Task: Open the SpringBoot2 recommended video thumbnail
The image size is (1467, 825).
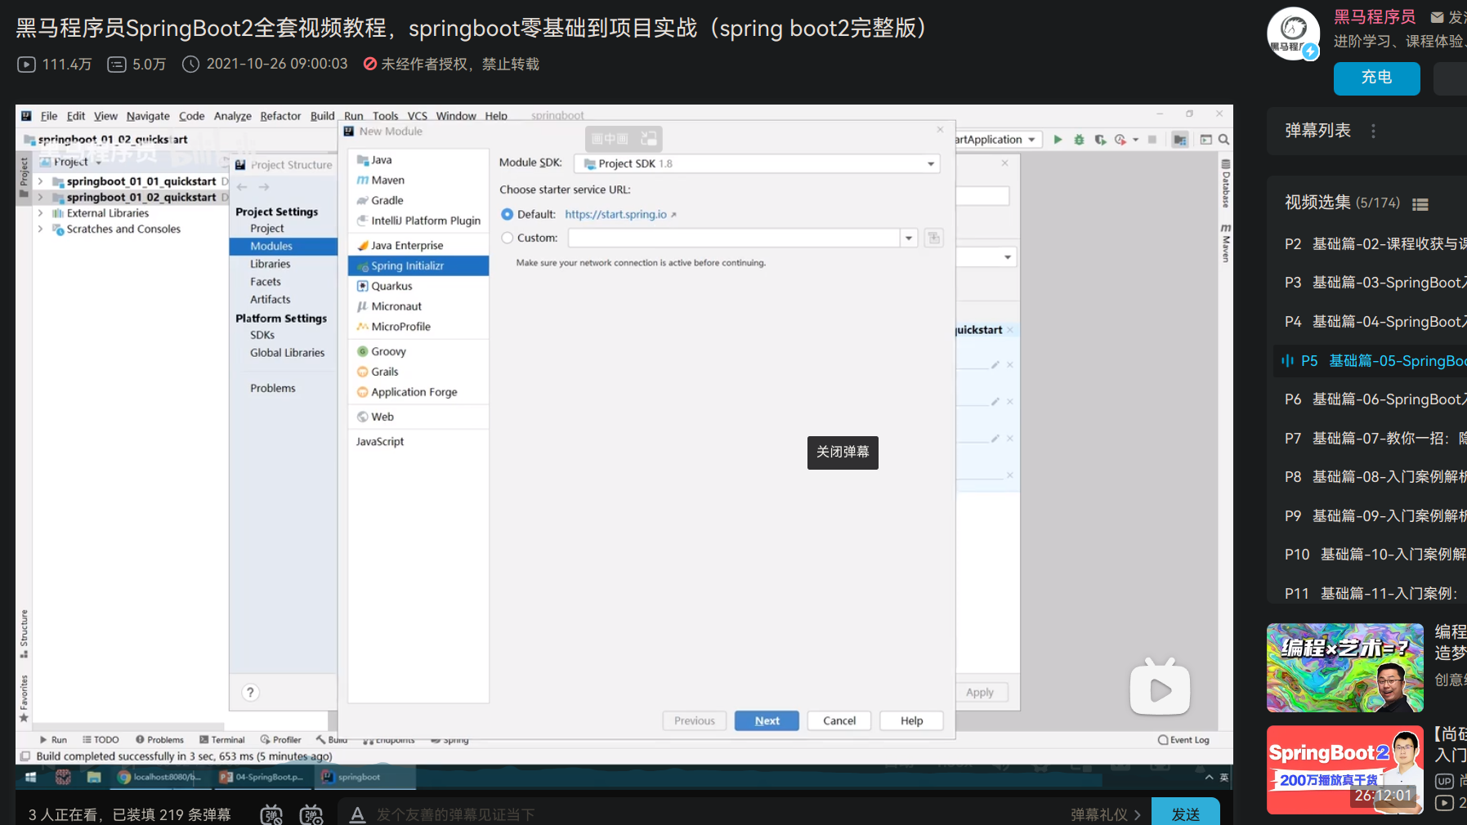Action: 1345,769
